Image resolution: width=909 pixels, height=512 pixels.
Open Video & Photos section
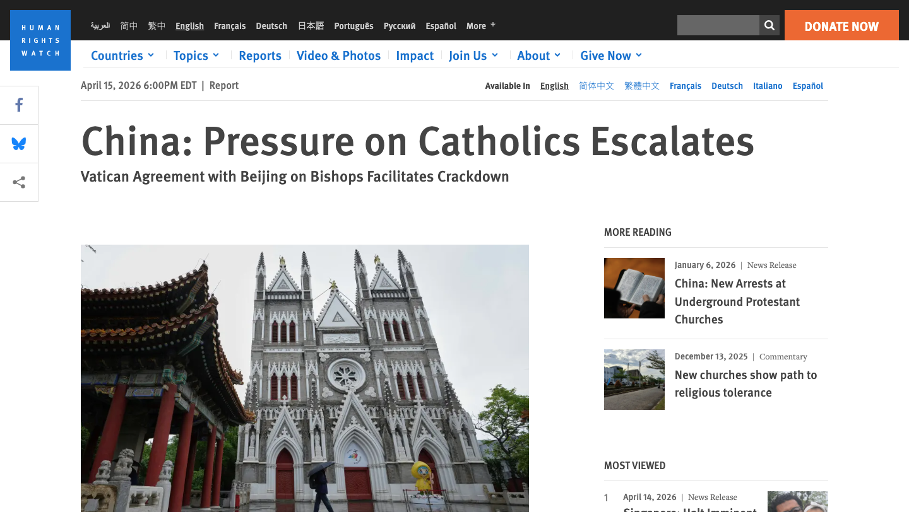tap(338, 55)
